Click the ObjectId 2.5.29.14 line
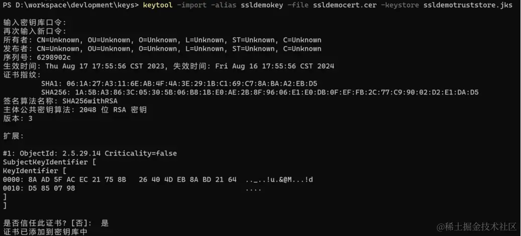This screenshot has height=236, width=521. pyautogui.click(x=90, y=153)
